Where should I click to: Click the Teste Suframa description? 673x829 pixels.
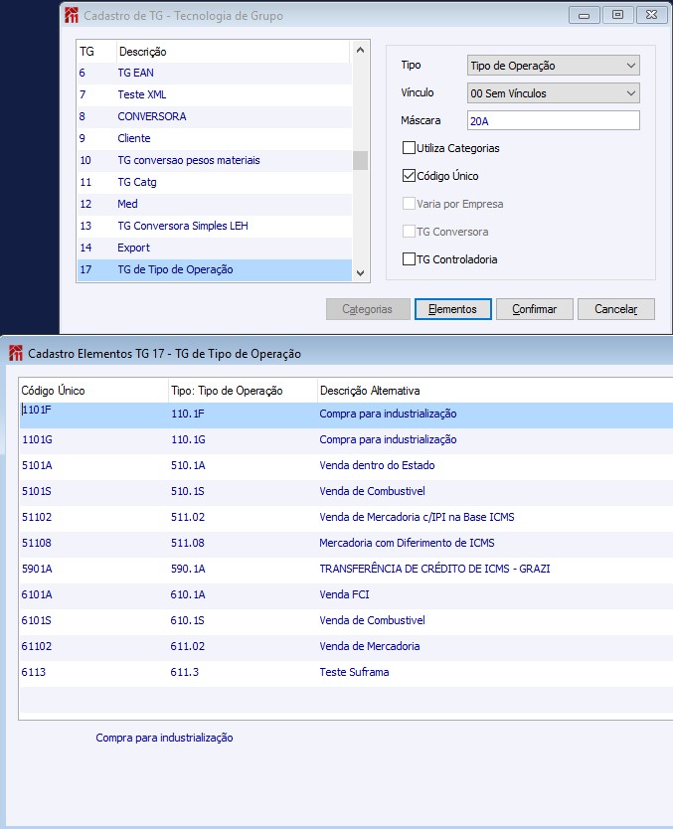[354, 673]
